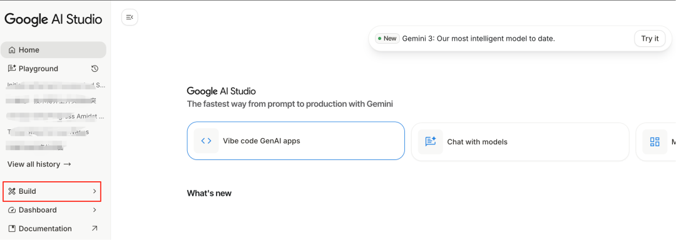Click the code brackets icon on Vibe code card
The height and width of the screenshot is (240, 676).
206,141
